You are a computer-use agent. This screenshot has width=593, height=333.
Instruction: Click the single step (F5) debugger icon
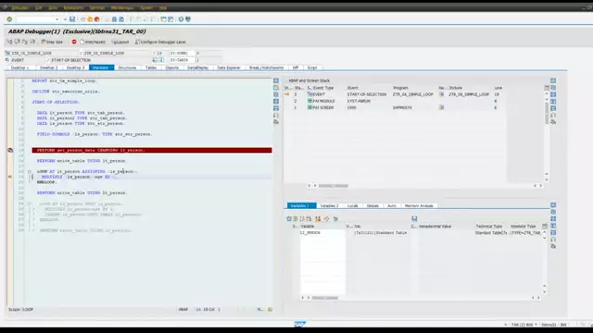pos(10,42)
